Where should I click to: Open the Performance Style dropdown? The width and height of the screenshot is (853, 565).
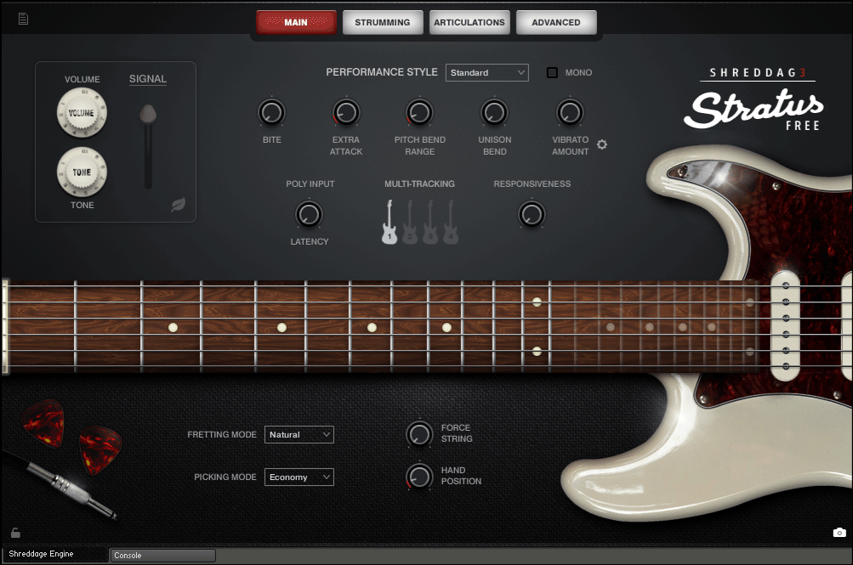(486, 72)
